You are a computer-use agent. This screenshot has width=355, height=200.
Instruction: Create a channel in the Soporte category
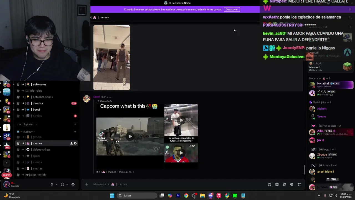[x=75, y=124]
